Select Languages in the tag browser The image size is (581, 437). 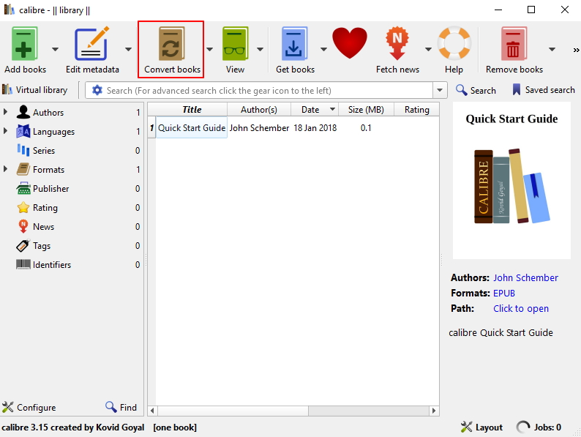click(x=53, y=132)
